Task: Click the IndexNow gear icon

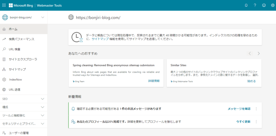Action: coord(4,80)
